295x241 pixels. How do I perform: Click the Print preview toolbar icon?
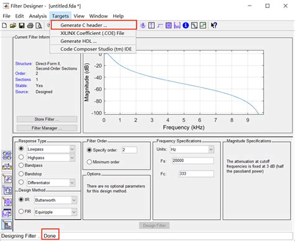[39, 26]
